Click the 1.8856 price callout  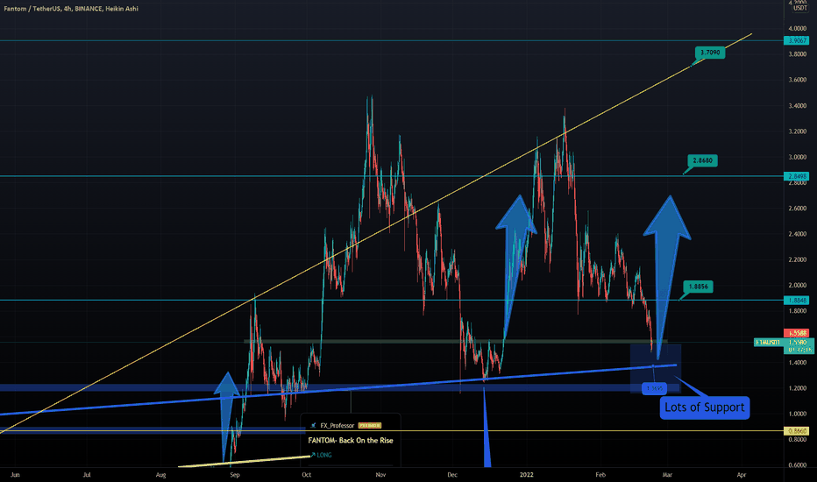click(x=698, y=287)
